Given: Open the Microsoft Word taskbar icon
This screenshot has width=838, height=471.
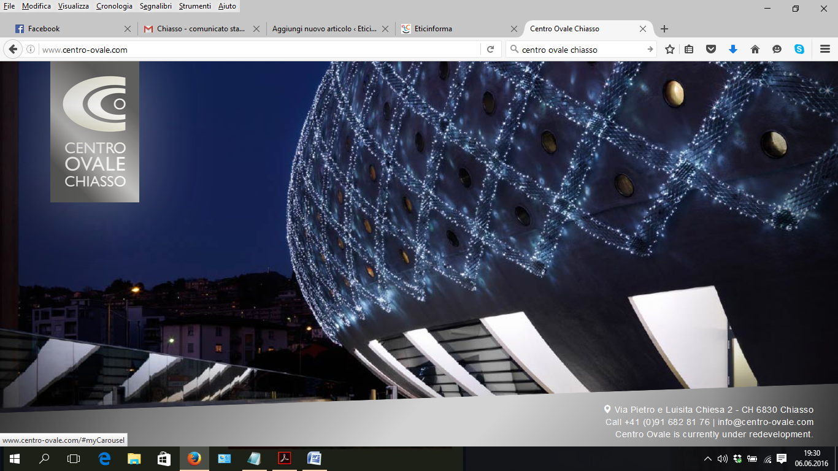Looking at the screenshot, I should [314, 459].
